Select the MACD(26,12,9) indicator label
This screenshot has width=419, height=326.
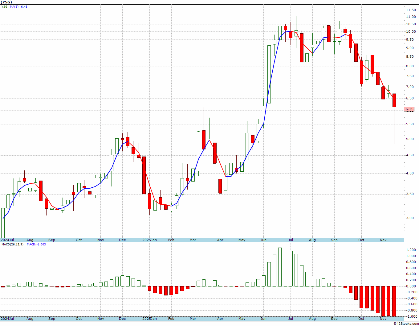tap(13, 244)
